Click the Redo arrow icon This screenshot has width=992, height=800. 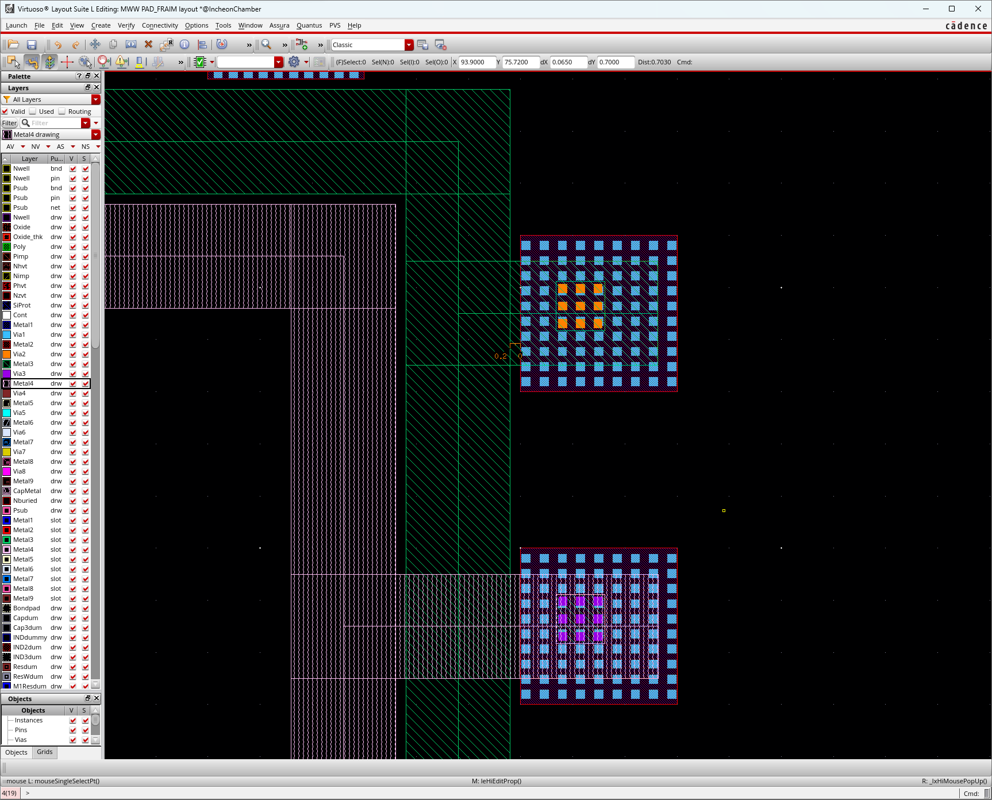coord(75,45)
